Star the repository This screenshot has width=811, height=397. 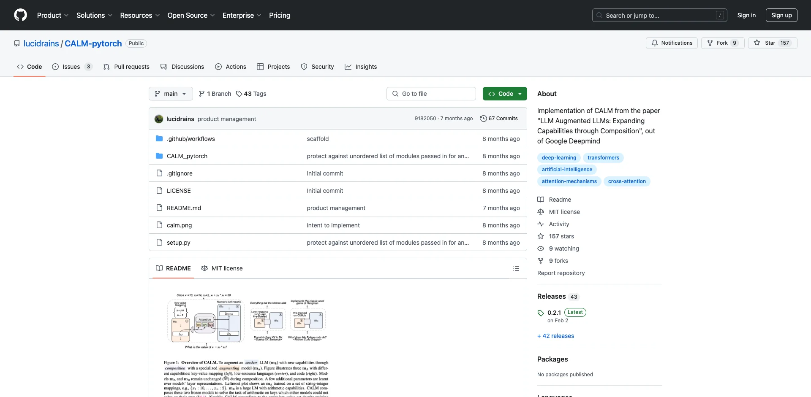click(773, 43)
